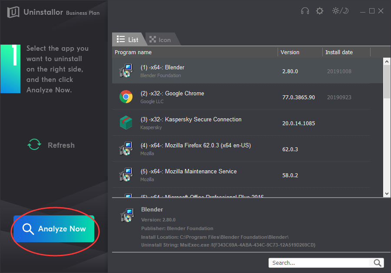Click version 58.0.2 cell
Screen dimensions: 391x273
pyautogui.click(x=290, y=175)
